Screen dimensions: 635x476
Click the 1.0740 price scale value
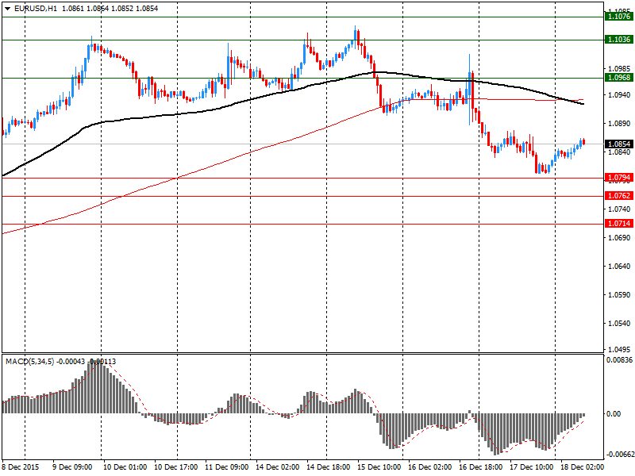click(x=620, y=209)
